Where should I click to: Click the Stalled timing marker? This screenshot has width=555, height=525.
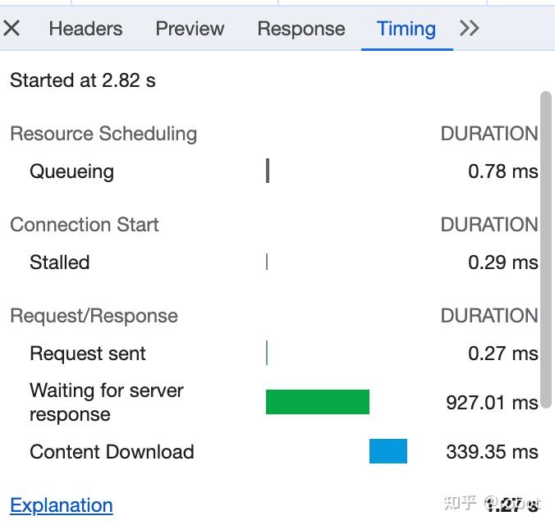(267, 262)
